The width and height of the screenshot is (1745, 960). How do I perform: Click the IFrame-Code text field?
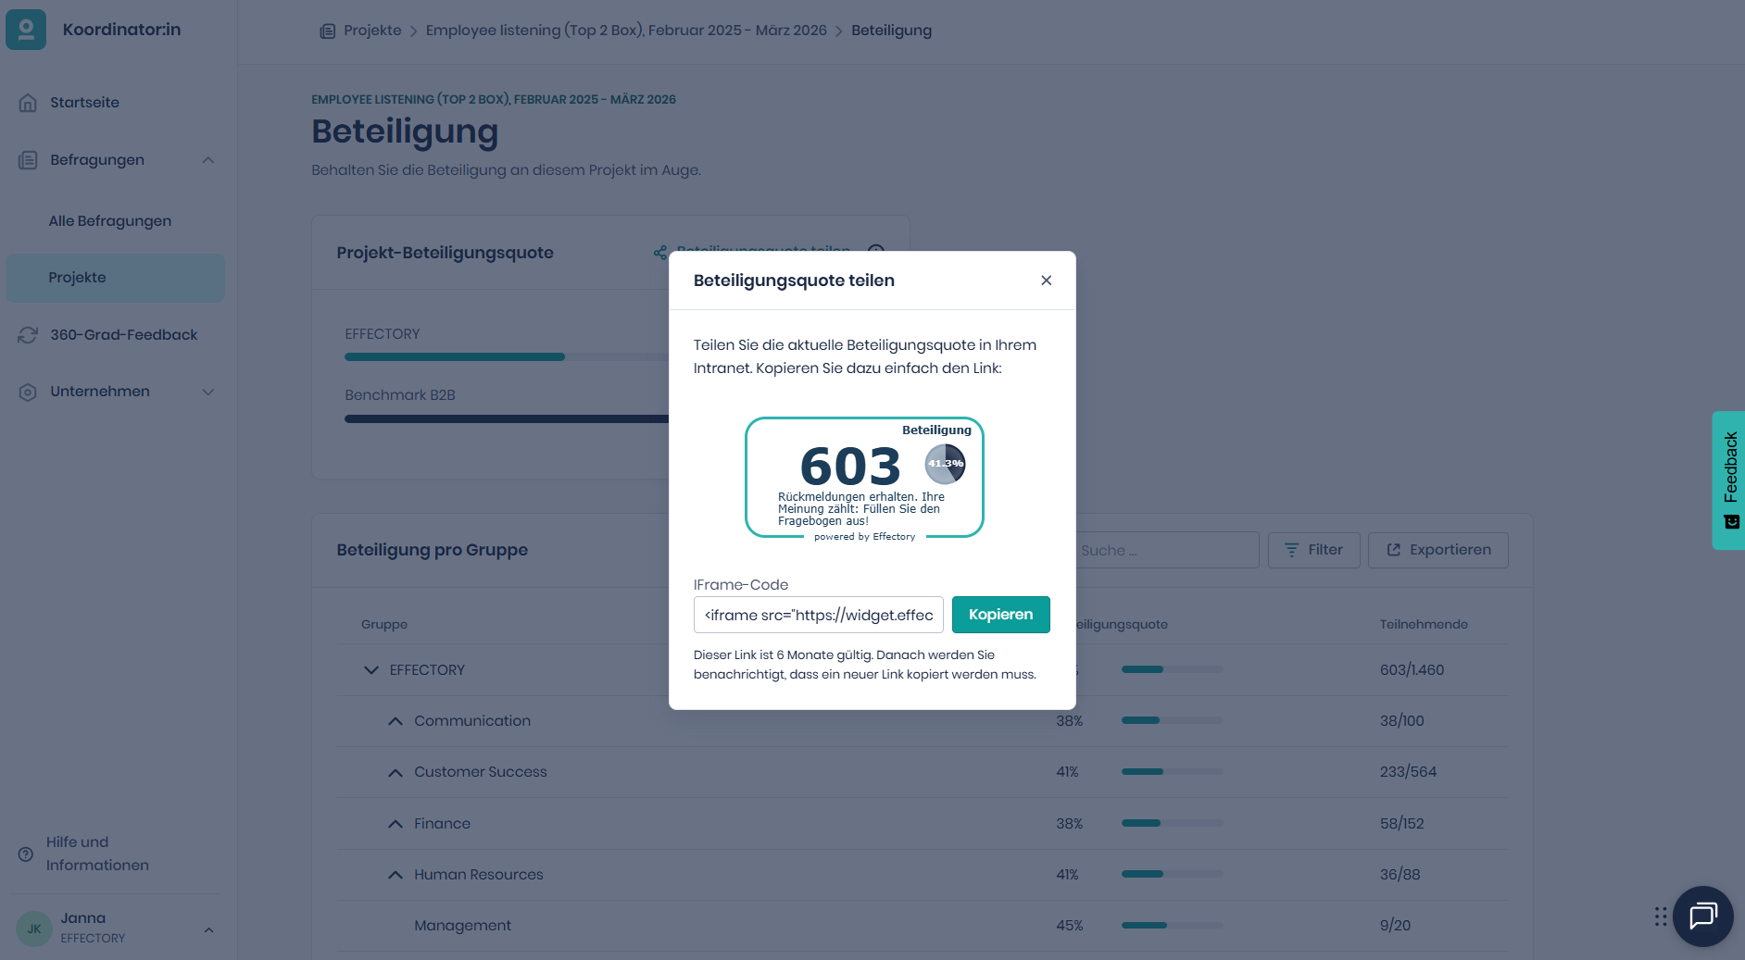(818, 615)
